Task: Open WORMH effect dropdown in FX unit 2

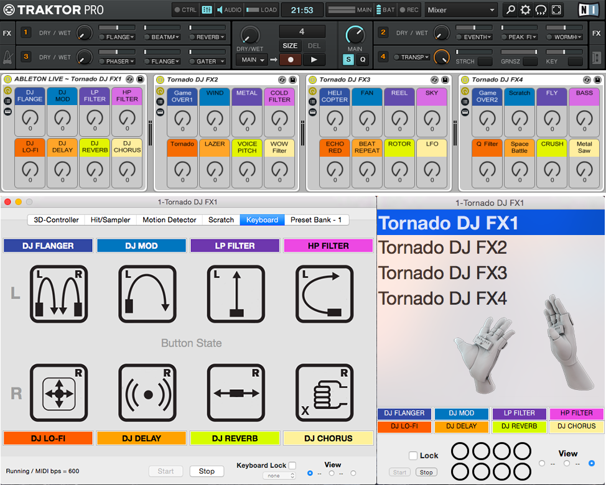Action: [x=568, y=37]
